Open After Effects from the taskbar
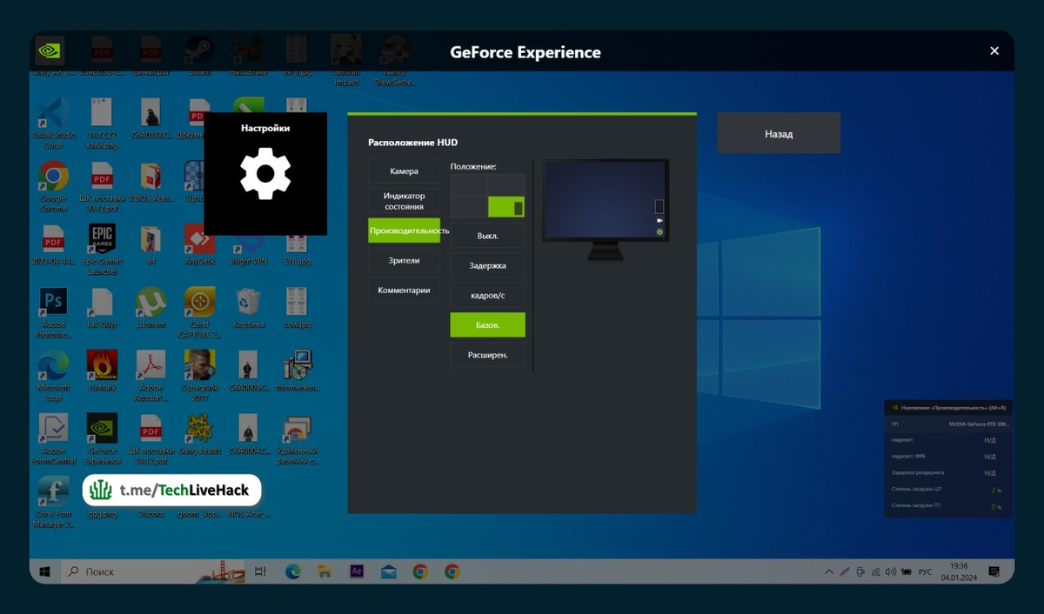This screenshot has height=614, width=1044. (356, 571)
